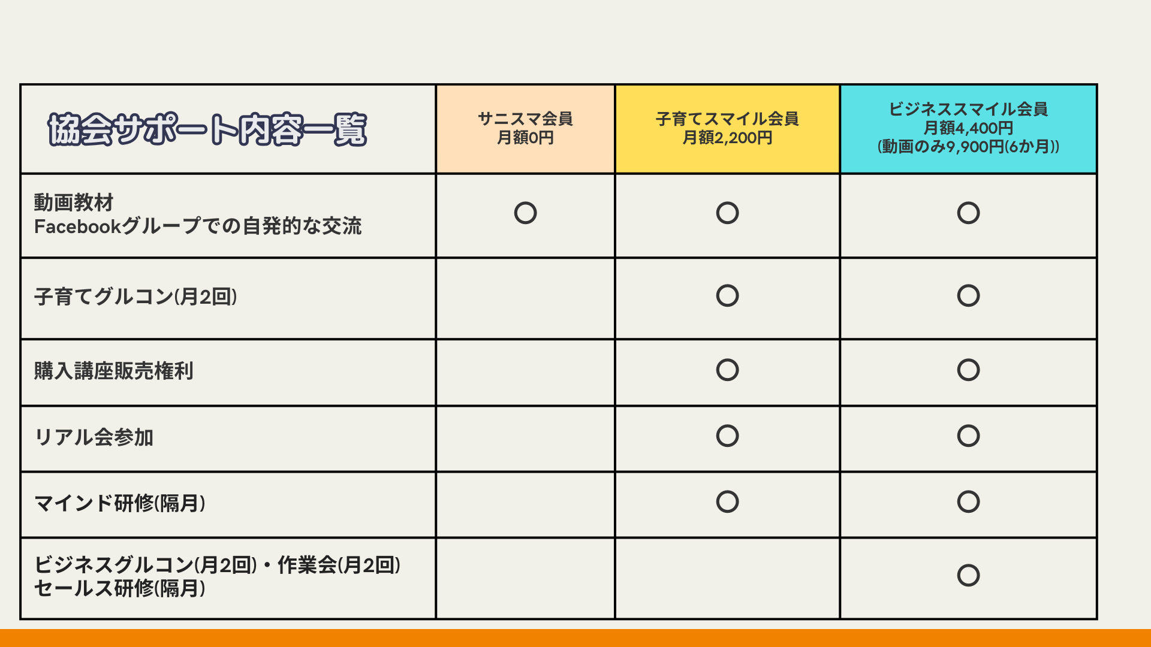Click 子育てスマイル会員 circle in リアル会参加 row

pyautogui.click(x=727, y=436)
